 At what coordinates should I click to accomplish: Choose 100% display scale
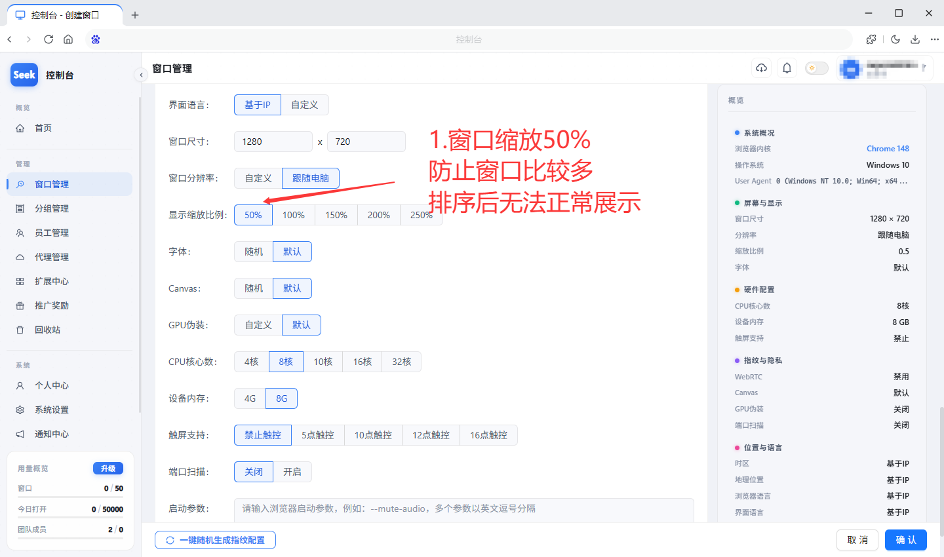click(x=294, y=215)
